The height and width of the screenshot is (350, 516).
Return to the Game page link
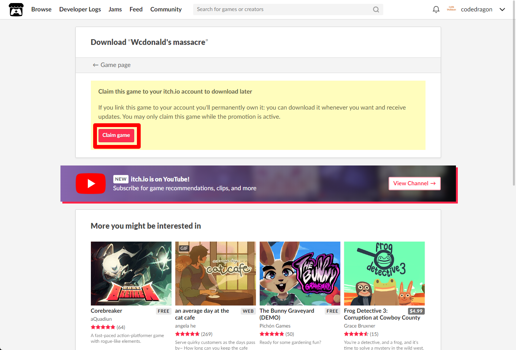112,65
